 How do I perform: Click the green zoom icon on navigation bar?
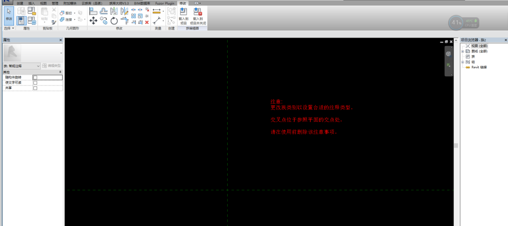[448, 65]
